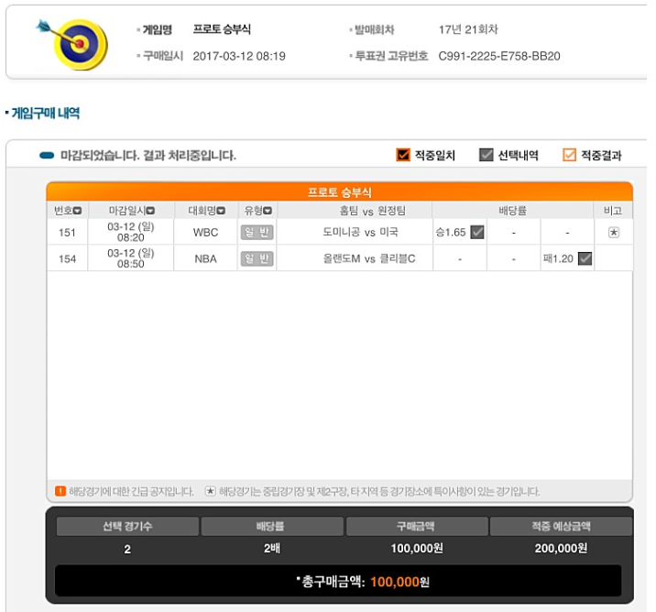The width and height of the screenshot is (656, 612).
Task: Click the star remark icon for game 151
Action: [613, 232]
